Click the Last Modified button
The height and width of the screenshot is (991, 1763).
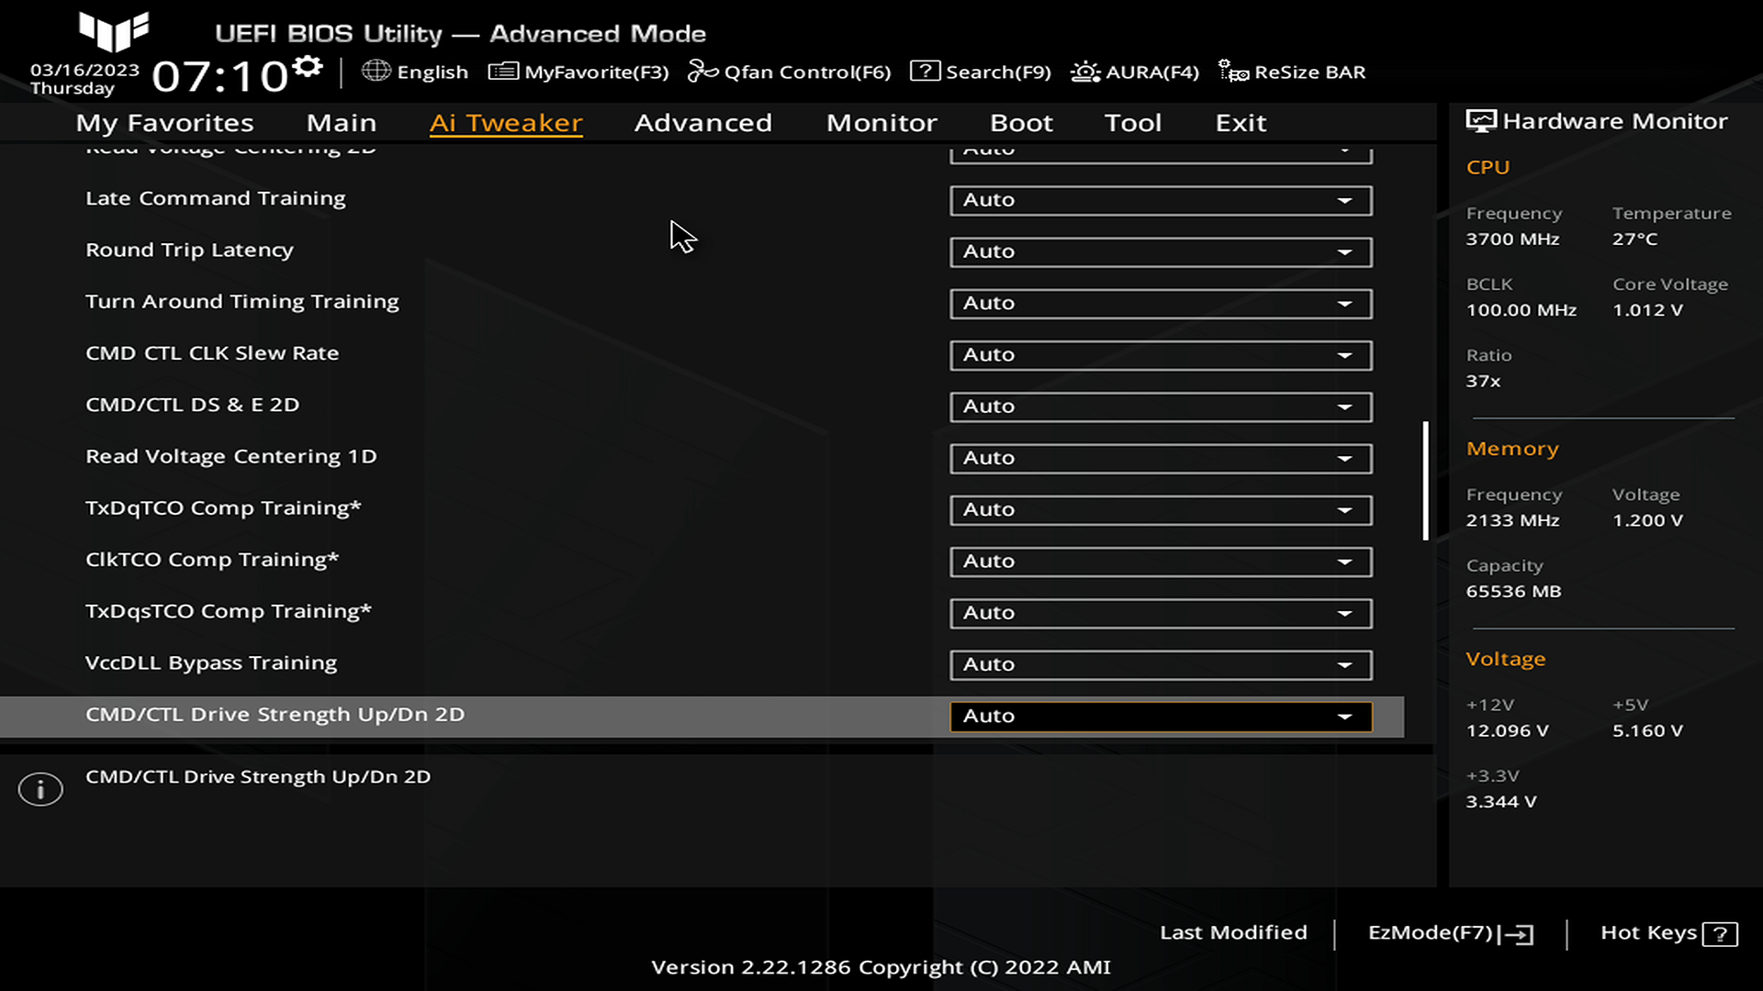click(1234, 931)
